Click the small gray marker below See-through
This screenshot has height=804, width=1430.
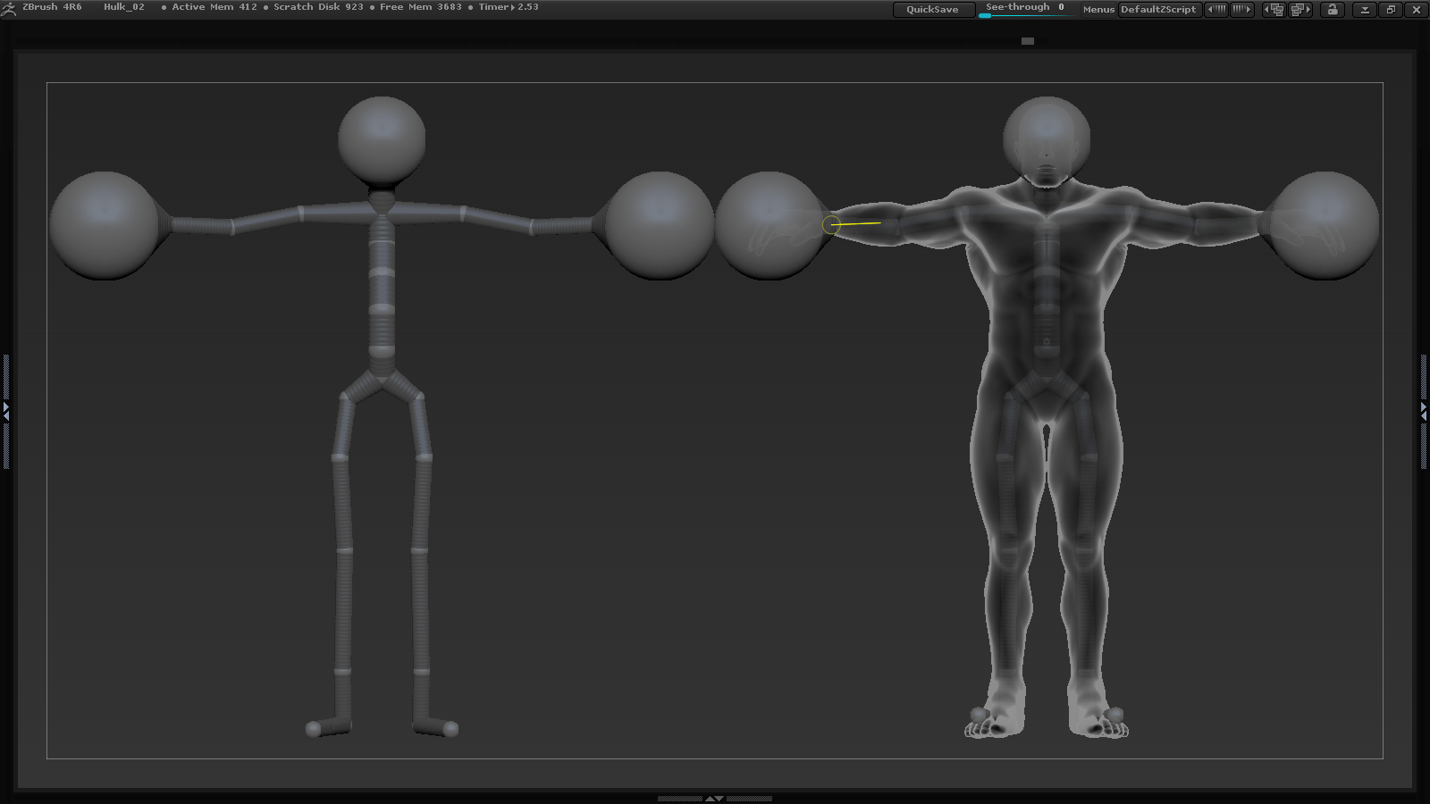point(1027,41)
